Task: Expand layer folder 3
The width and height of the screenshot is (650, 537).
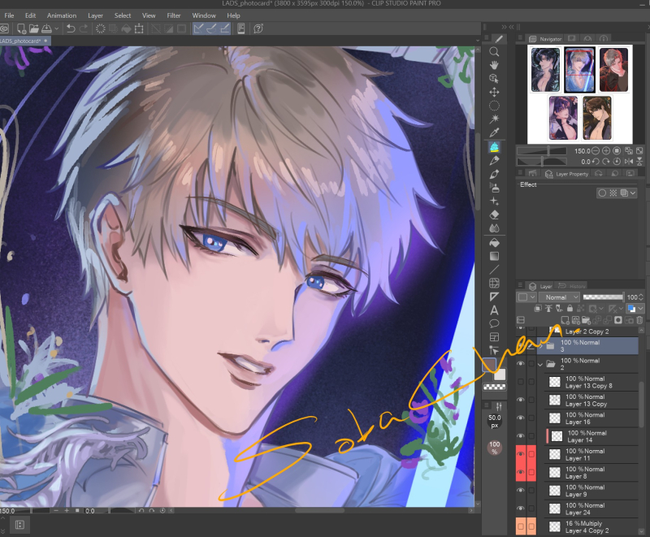Action: 540,346
